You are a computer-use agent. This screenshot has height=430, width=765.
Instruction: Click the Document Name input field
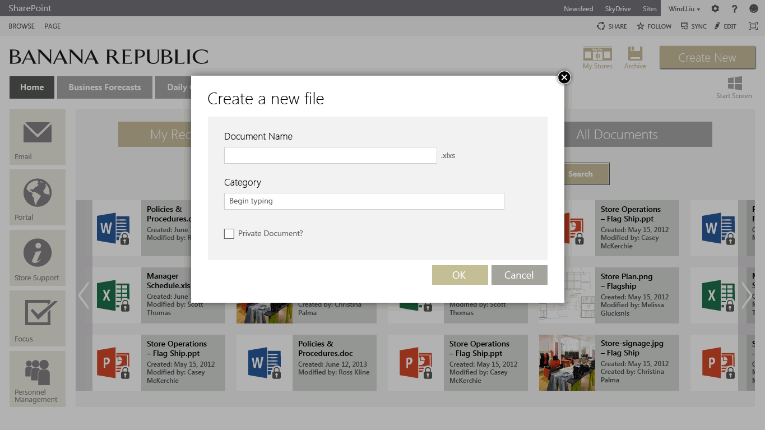click(x=331, y=155)
